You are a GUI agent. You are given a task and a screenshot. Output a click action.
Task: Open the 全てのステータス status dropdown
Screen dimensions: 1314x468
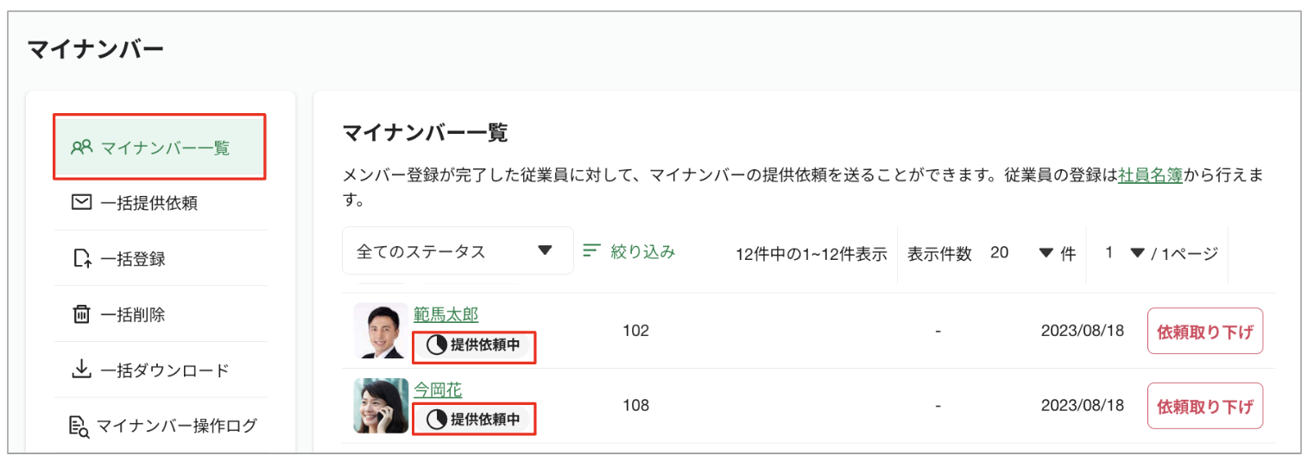458,250
